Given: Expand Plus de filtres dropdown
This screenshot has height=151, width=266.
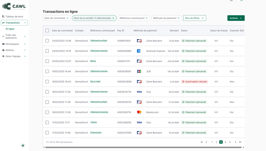Looking at the screenshot, I should (x=195, y=18).
